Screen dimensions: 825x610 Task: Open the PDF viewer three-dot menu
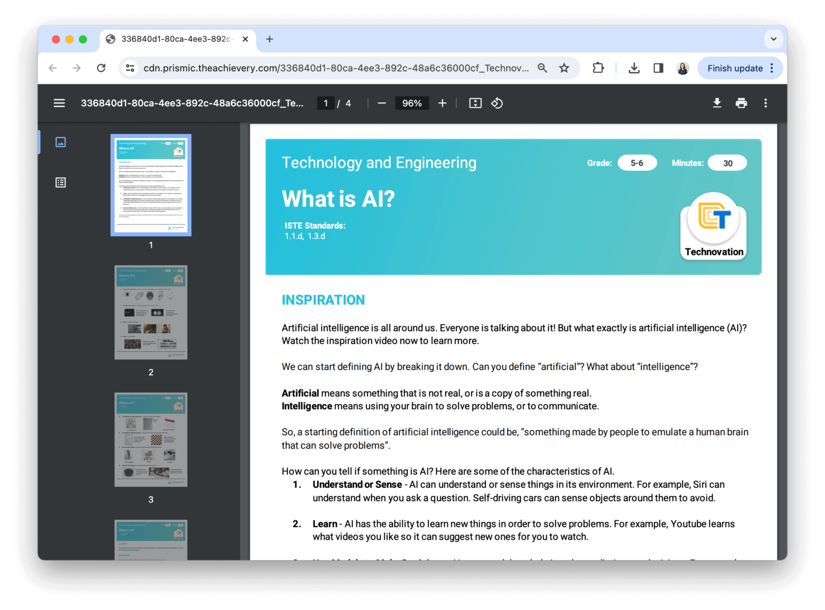pos(765,102)
